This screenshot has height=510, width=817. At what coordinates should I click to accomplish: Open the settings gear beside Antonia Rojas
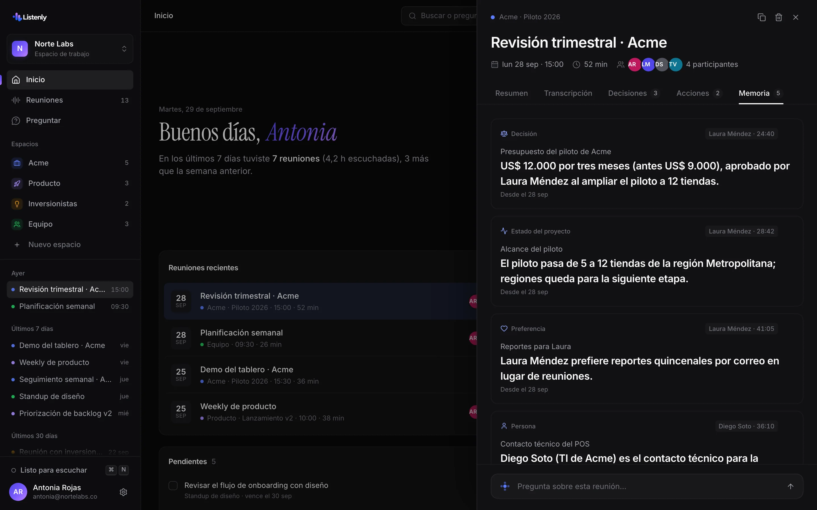[x=123, y=492]
